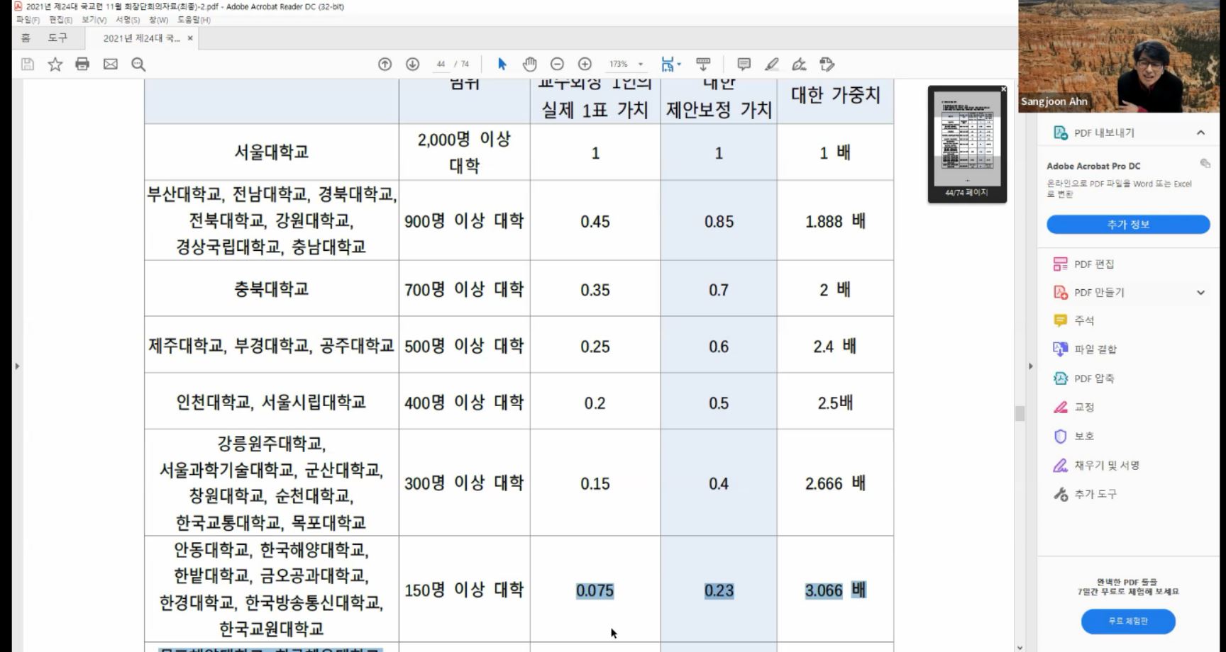Image resolution: width=1226 pixels, height=652 pixels.
Task: Activate the highlighter pen tool
Action: 771,64
